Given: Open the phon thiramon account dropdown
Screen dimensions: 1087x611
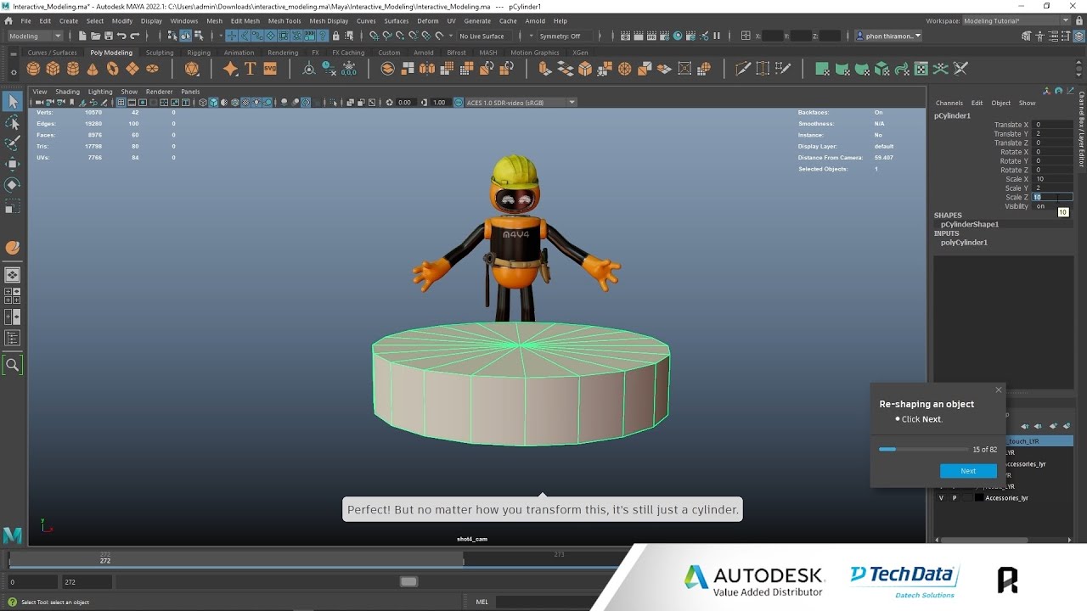Looking at the screenshot, I should 888,36.
